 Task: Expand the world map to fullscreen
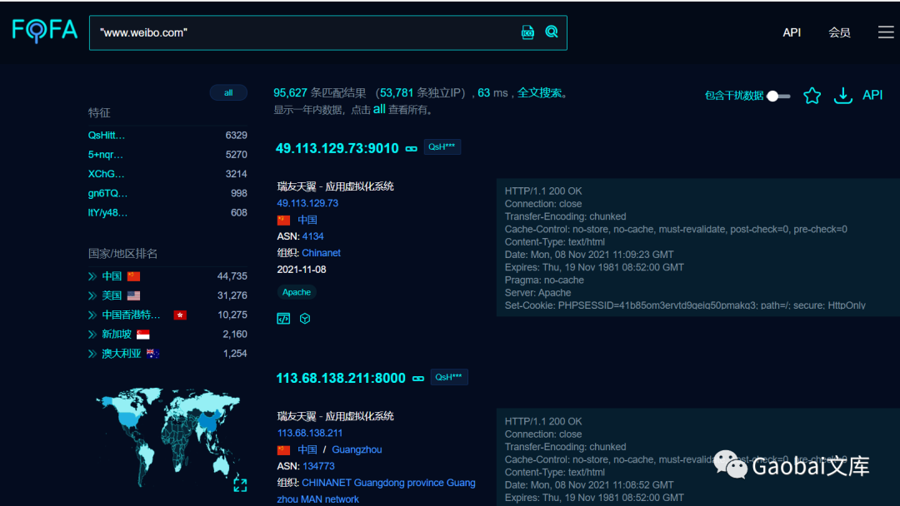click(240, 485)
